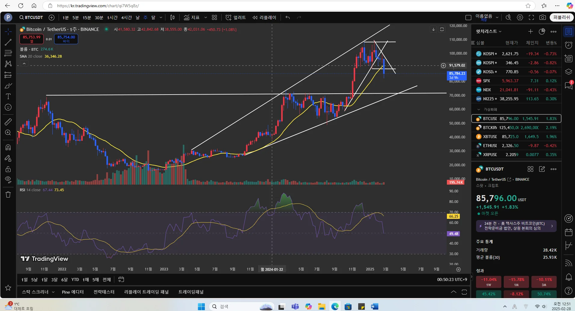Remove drawings with the trash icon
Screen dimensions: 575x311
click(8, 195)
